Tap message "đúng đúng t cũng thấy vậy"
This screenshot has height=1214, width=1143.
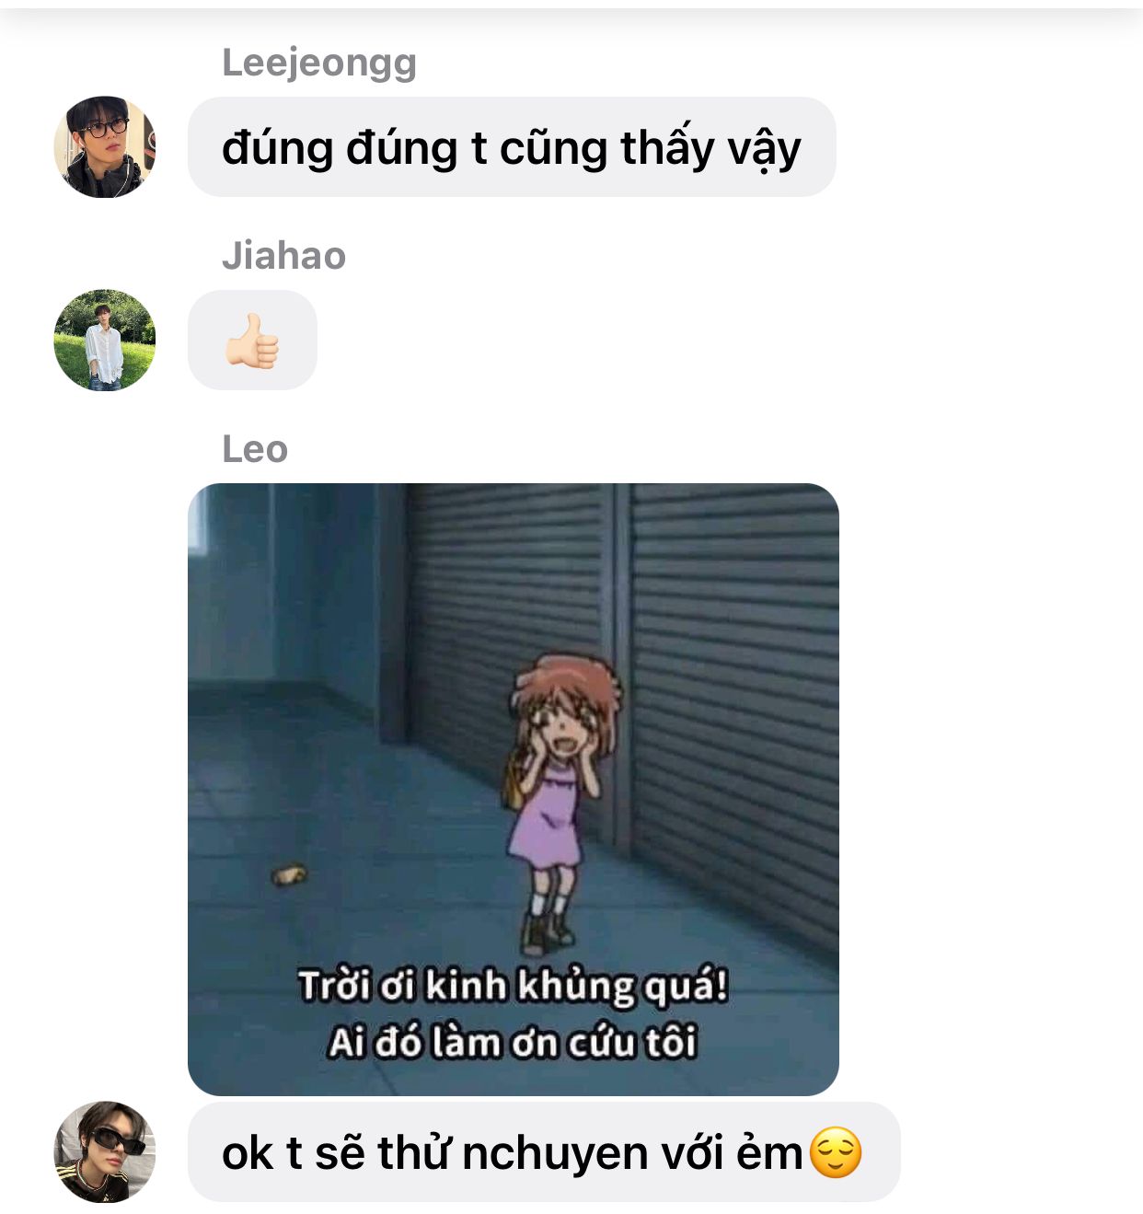click(x=512, y=147)
